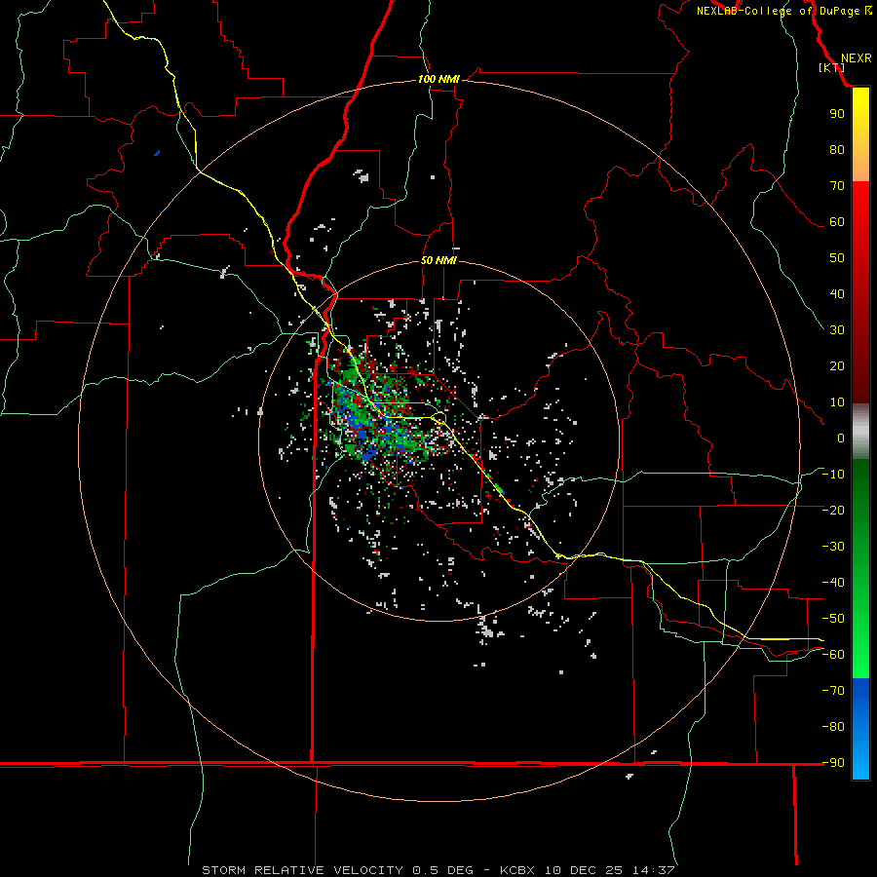This screenshot has height=877, width=877.
Task: Click the positive "40" scale value
Action: [837, 293]
